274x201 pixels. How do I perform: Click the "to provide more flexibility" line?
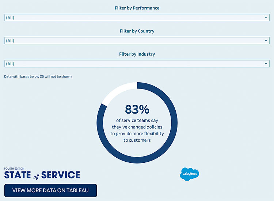(x=137, y=134)
